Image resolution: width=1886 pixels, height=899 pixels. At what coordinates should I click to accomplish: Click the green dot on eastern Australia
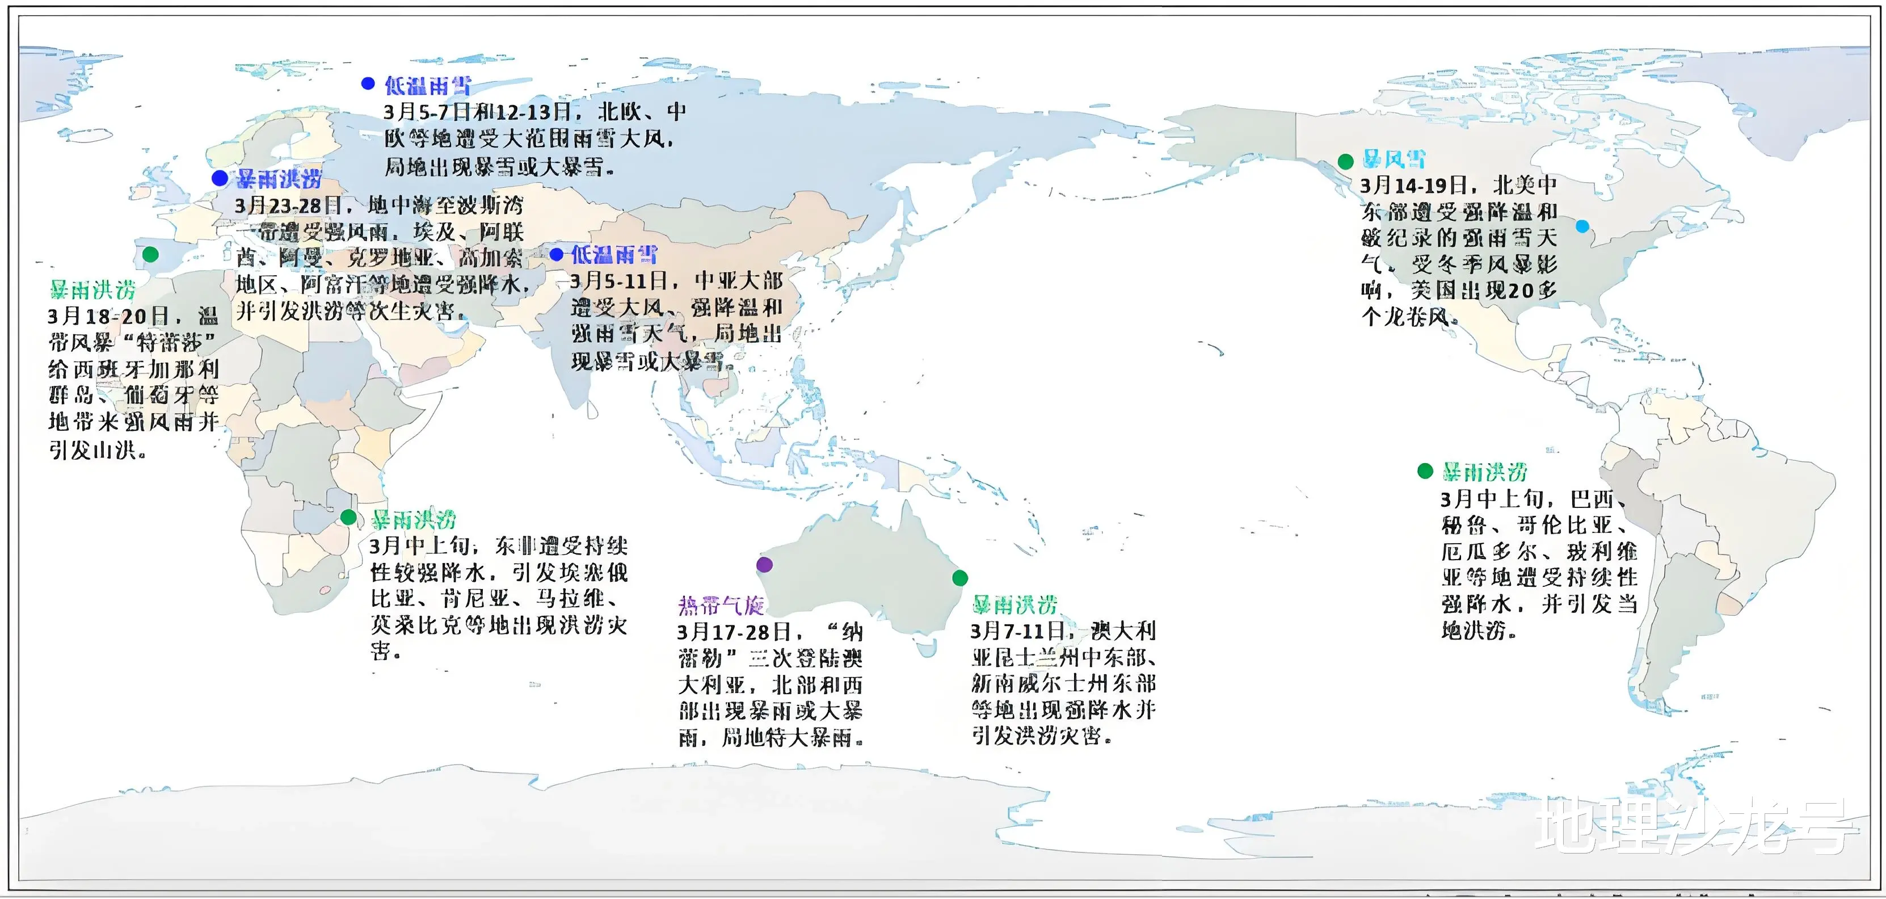(960, 578)
